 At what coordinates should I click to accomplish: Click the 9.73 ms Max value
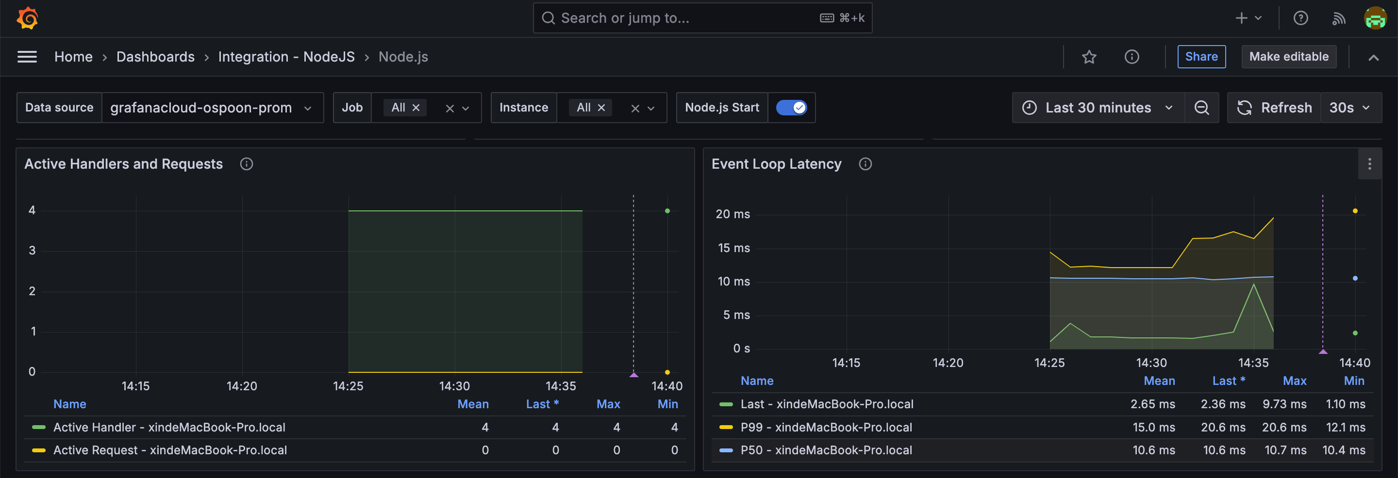pyautogui.click(x=1284, y=404)
